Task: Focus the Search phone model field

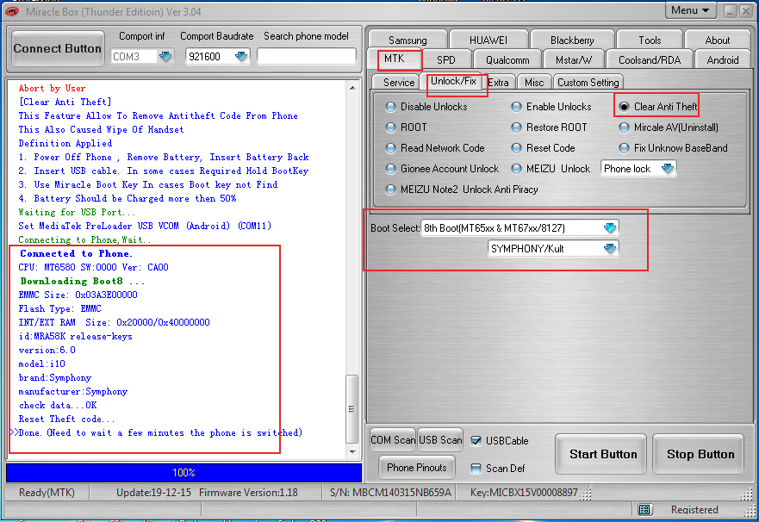Action: click(307, 57)
